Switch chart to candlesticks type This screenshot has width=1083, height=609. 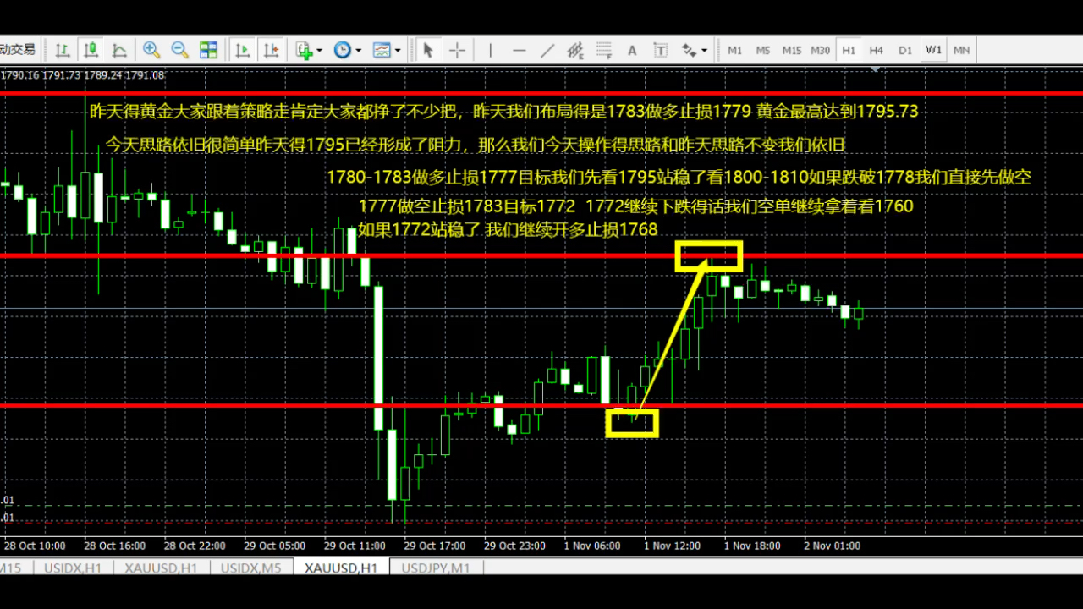coord(91,50)
